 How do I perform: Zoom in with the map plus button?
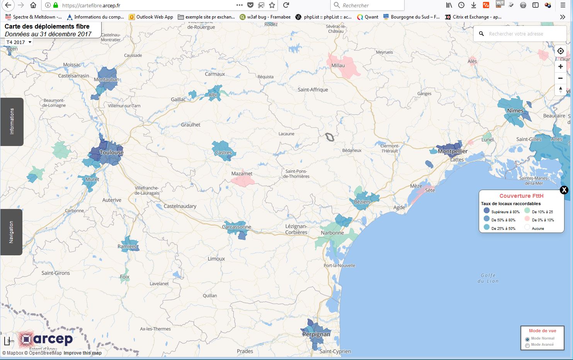pos(560,66)
